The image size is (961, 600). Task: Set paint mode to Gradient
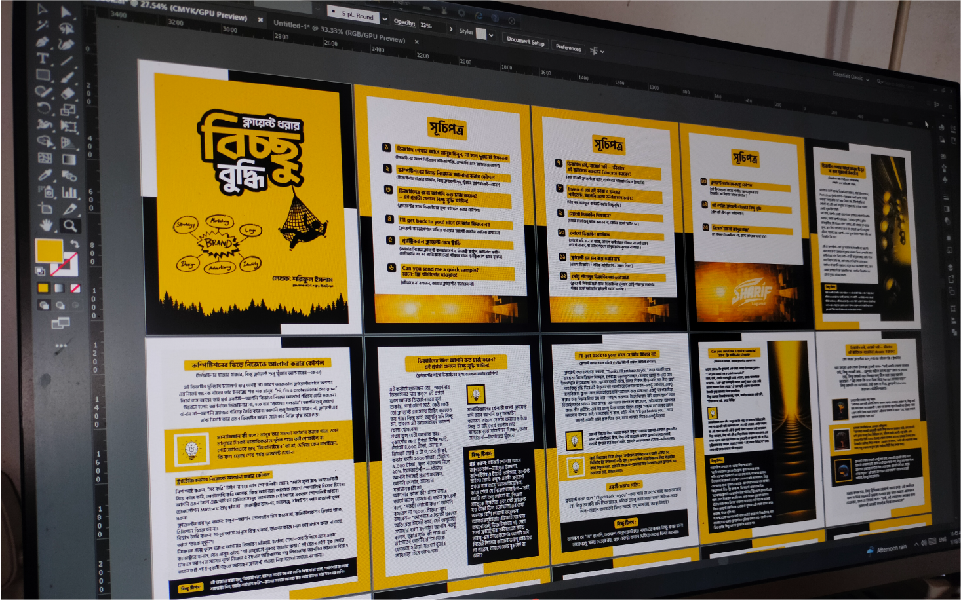[59, 288]
